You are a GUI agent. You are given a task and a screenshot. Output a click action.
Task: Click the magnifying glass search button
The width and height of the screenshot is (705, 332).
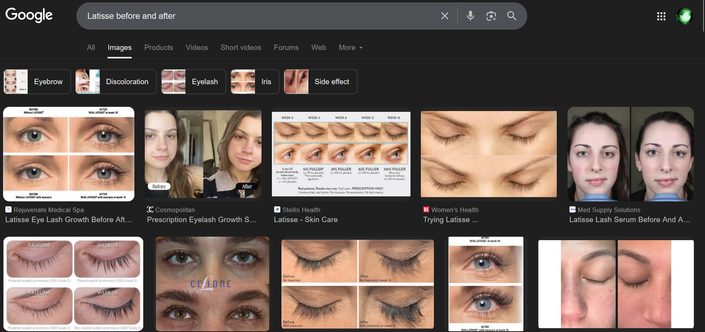(x=511, y=16)
